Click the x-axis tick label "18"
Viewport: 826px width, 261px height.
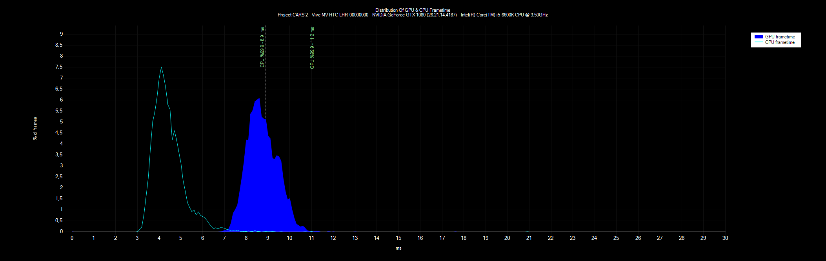click(x=464, y=238)
